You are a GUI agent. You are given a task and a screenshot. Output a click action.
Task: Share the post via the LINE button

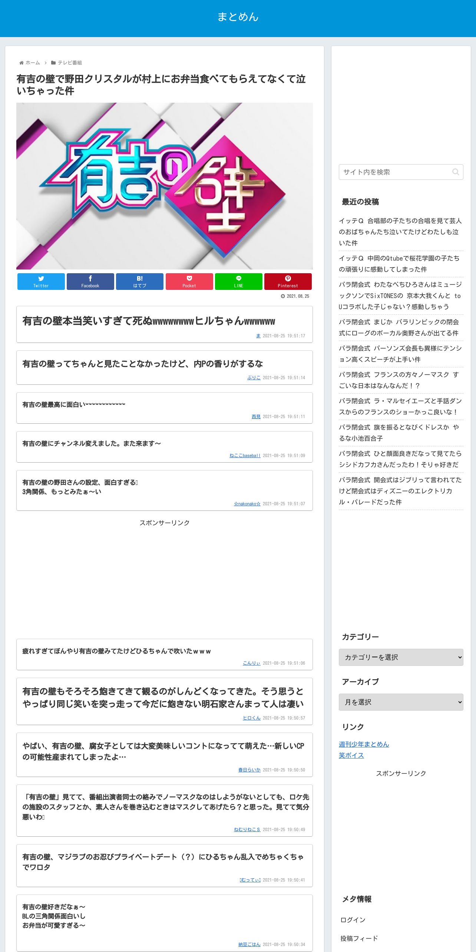[x=239, y=281]
